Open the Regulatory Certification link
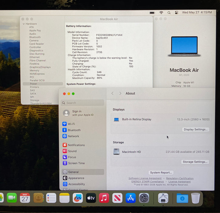This screenshot has height=213, width=220. [x=180, y=178]
